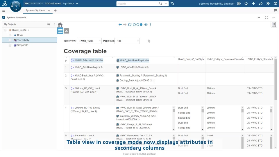Click the Systems Synthesis widget icon
The height and width of the screenshot is (157, 279).
(x=3, y=17)
